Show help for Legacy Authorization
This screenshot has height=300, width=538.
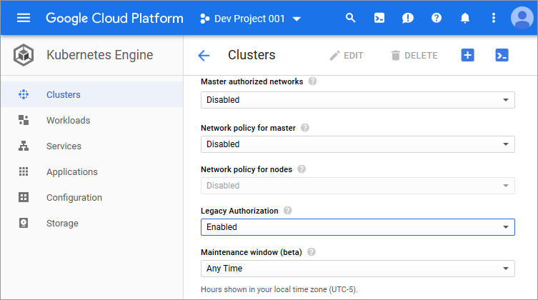pyautogui.click(x=287, y=211)
